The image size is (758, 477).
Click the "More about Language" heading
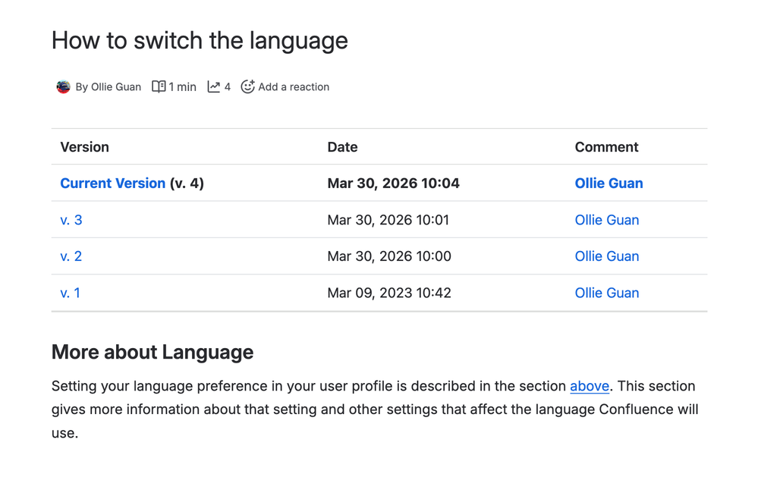[x=153, y=352]
